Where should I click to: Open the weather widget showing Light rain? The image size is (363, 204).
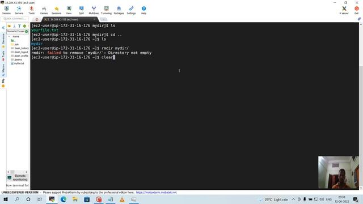coord(274,199)
